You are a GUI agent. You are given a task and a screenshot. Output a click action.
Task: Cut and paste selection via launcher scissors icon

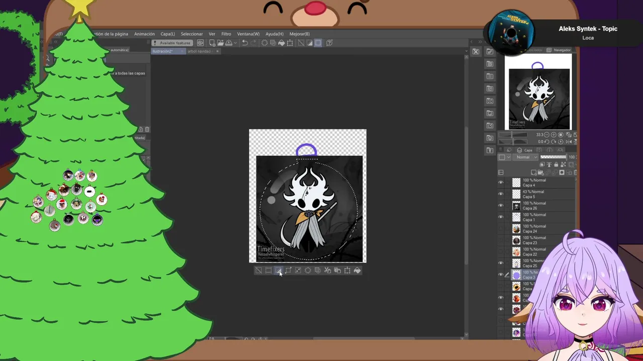coord(328,270)
